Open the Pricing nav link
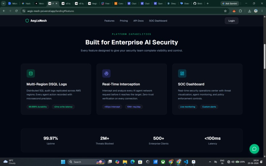 pos(124,21)
